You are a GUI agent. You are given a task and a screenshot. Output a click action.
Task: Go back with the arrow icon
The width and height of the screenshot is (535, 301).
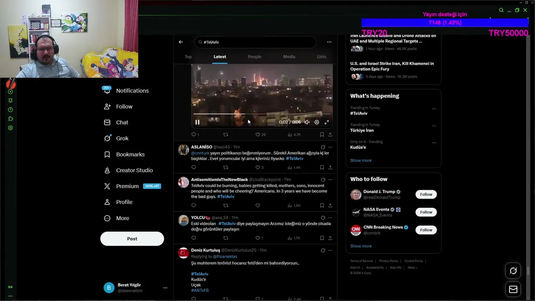181,42
